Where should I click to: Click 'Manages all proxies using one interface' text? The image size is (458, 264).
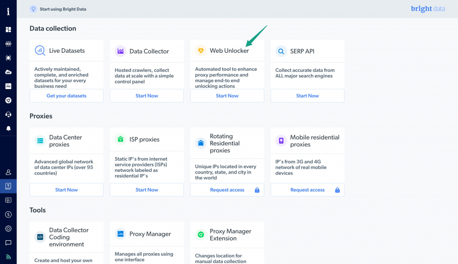(x=144, y=257)
